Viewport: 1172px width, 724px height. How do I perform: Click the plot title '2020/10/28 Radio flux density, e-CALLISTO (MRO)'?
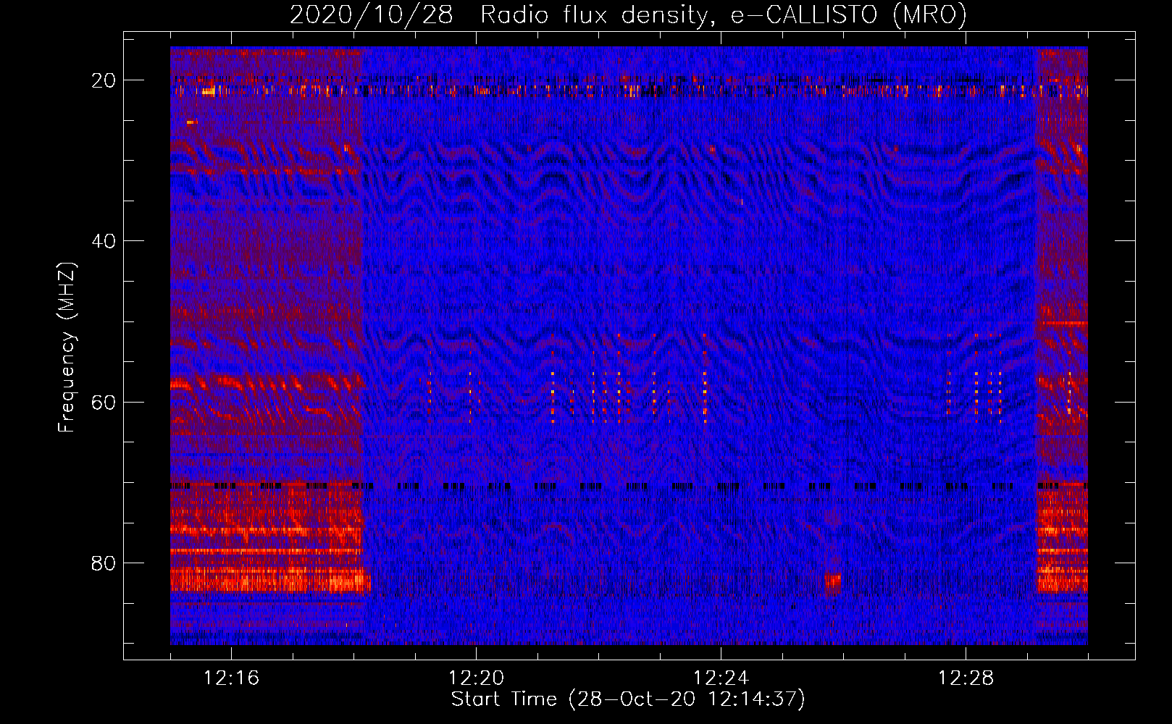pyautogui.click(x=628, y=14)
